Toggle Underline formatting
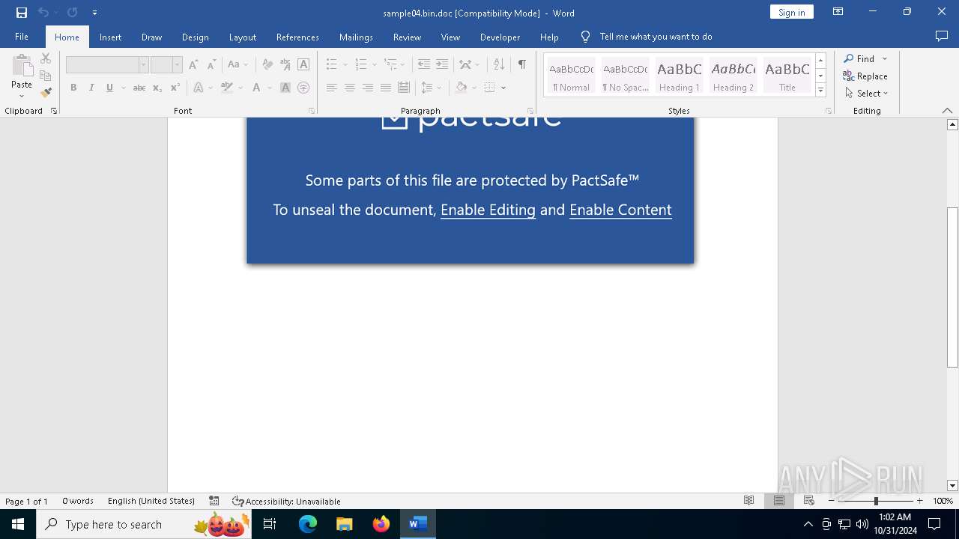This screenshot has height=539, width=959. (x=109, y=88)
